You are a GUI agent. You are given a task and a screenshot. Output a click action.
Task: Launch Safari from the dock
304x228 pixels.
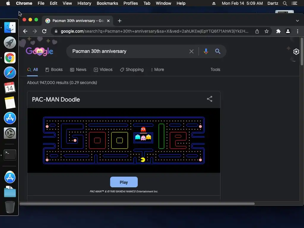point(10,72)
